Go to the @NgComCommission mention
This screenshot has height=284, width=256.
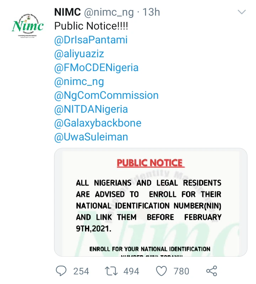pos(106,95)
